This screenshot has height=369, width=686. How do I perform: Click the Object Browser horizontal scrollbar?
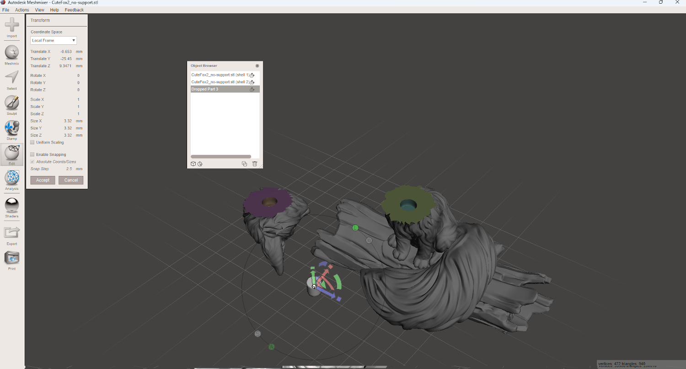[x=221, y=156]
